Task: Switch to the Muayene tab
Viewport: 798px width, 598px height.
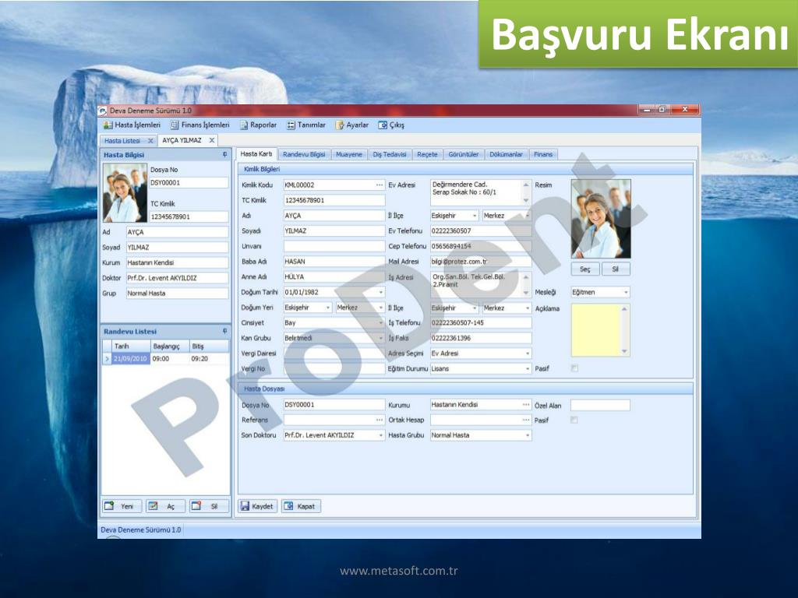Action: coord(348,154)
